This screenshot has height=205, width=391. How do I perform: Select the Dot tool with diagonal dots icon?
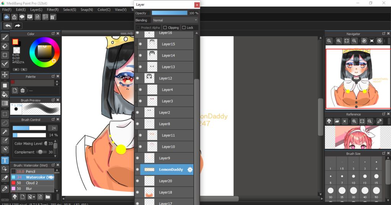pyautogui.click(x=5, y=64)
